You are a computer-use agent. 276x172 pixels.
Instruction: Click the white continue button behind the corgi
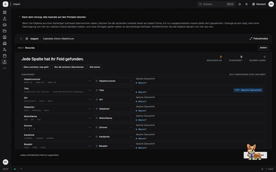(255, 155)
